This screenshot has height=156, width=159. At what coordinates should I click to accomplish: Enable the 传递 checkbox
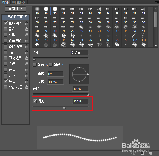pyautogui.click(x=6, y=52)
